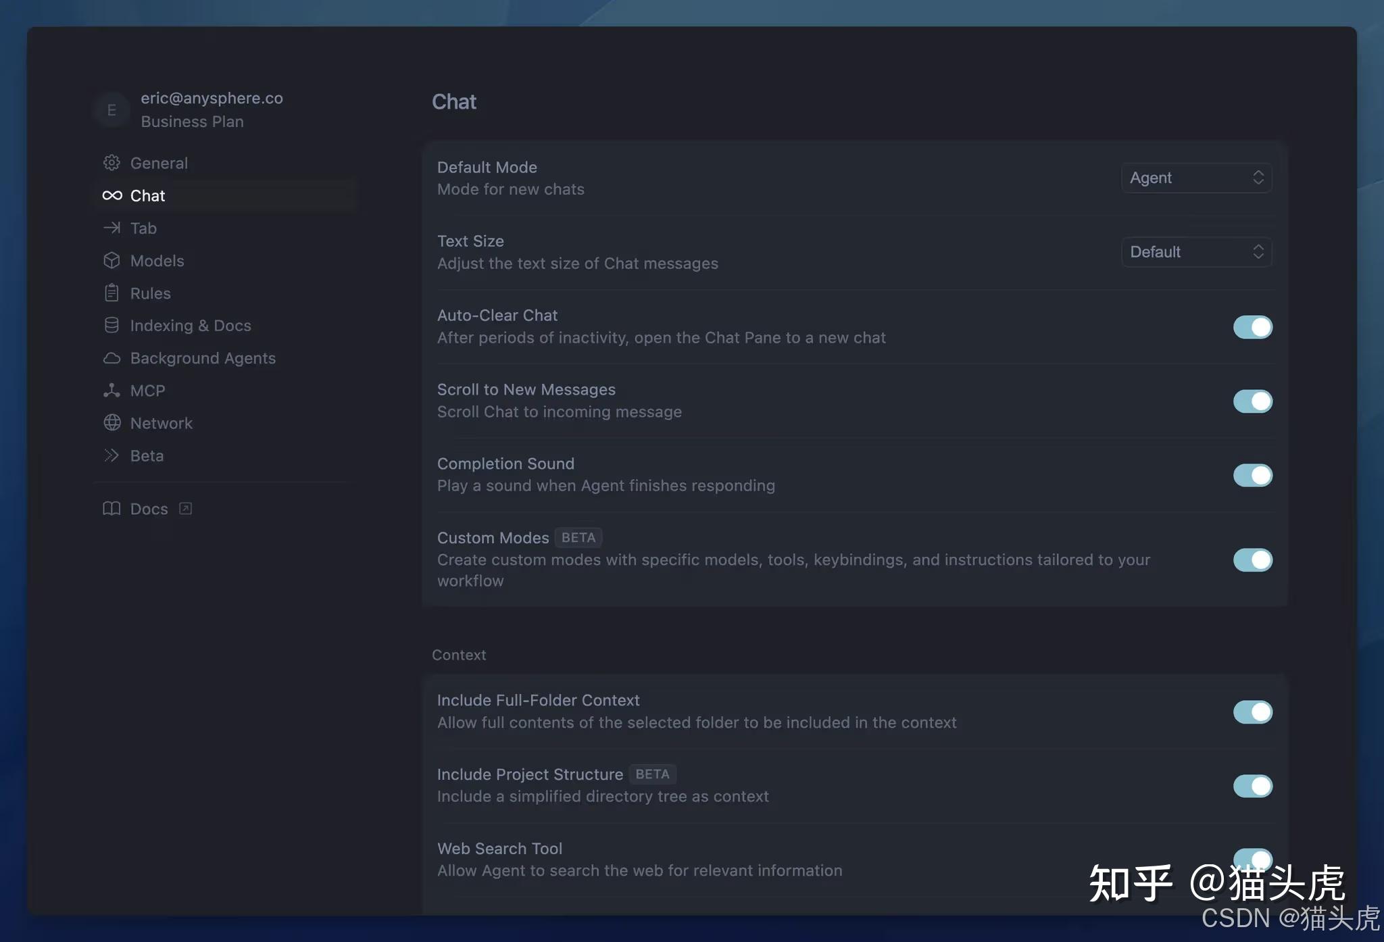Select the Chat infinity icon in sidebar
1384x942 pixels.
pyautogui.click(x=112, y=195)
